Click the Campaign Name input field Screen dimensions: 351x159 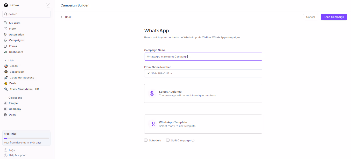[203, 56]
